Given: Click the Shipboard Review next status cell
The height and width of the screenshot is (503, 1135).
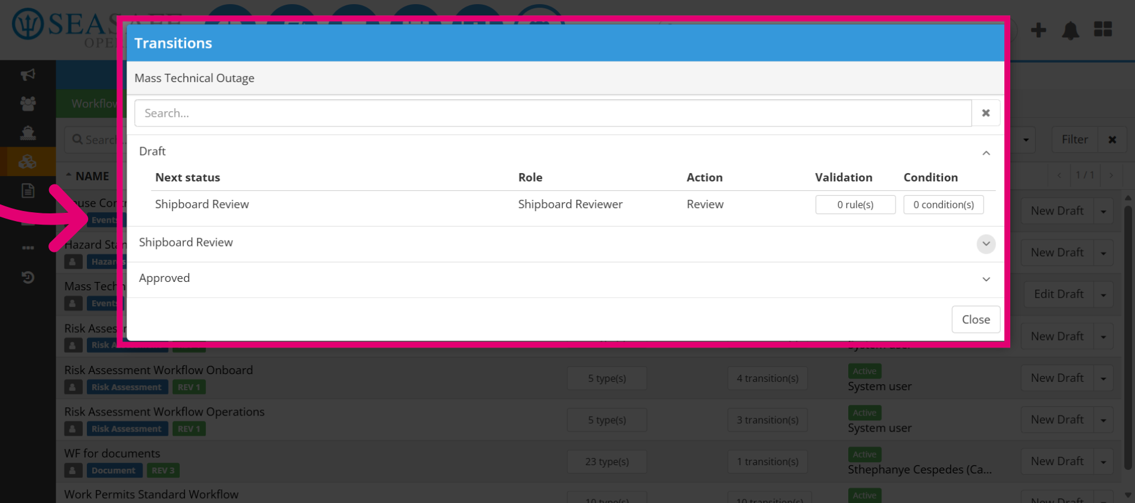Looking at the screenshot, I should coord(202,204).
